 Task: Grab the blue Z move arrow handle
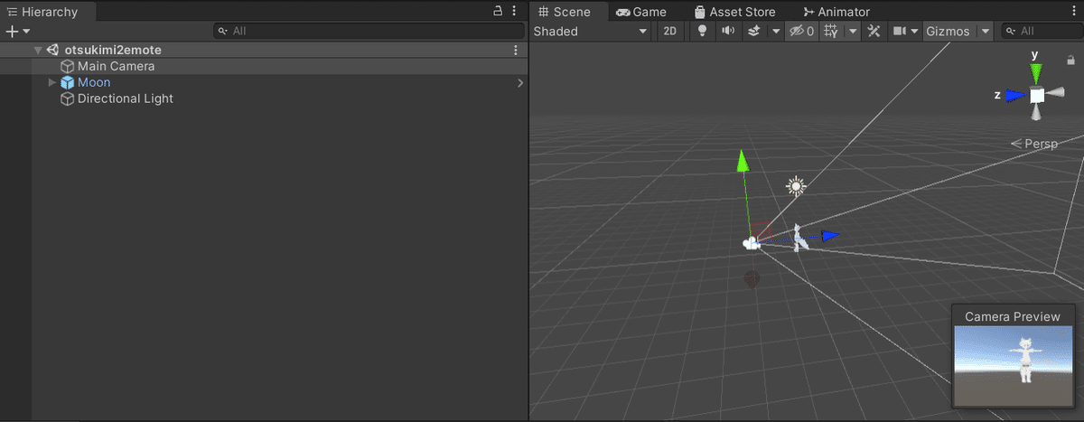click(x=830, y=236)
